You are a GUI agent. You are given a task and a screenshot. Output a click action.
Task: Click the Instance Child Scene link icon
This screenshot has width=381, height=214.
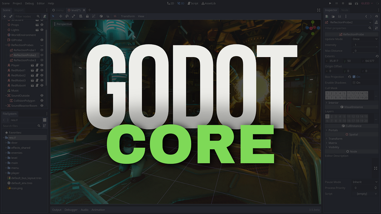coord(11,16)
